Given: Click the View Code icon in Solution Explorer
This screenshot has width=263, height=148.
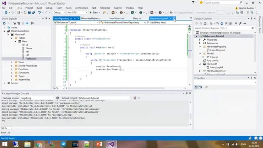Looking at the screenshot, I should [x=236, y=23].
